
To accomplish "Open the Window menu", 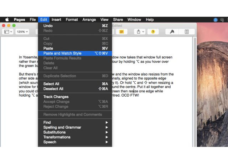I will pyautogui.click(x=134, y=20).
